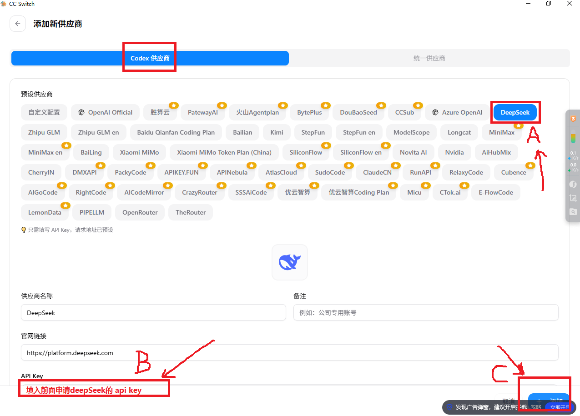Select the SudoCode preset
580x416 pixels.
point(330,172)
